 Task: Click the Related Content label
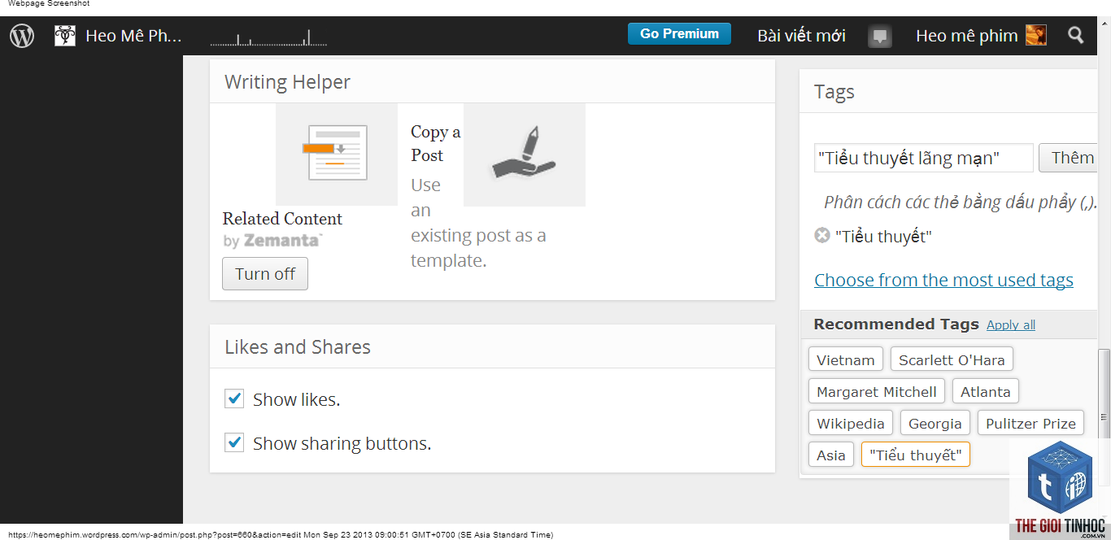pos(282,219)
